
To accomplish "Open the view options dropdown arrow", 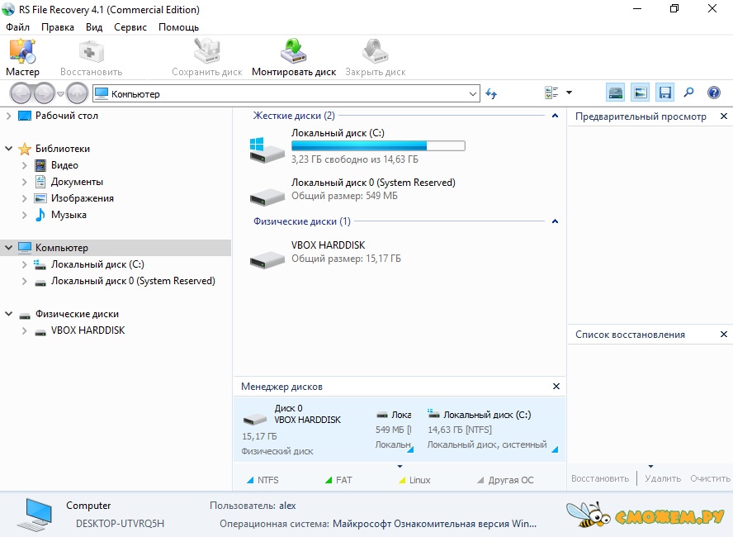I will pyautogui.click(x=569, y=93).
